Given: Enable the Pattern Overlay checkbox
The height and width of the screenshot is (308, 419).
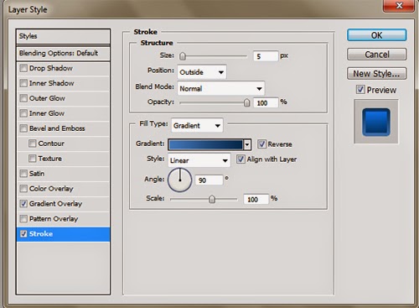Looking at the screenshot, I should point(23,219).
